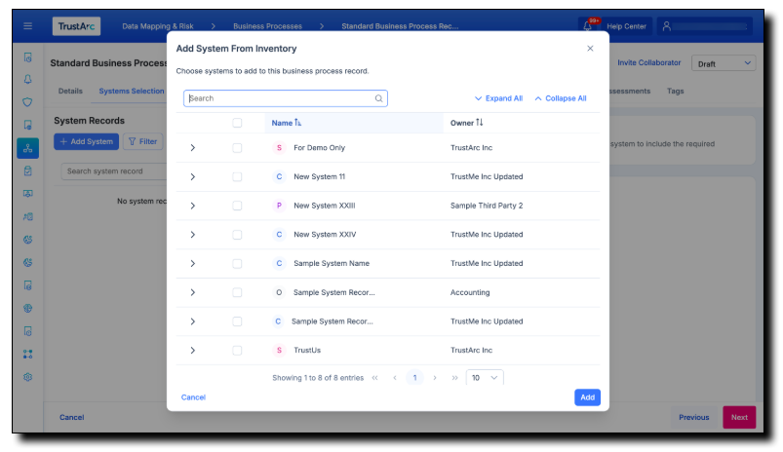Click the user profile icon

point(666,26)
